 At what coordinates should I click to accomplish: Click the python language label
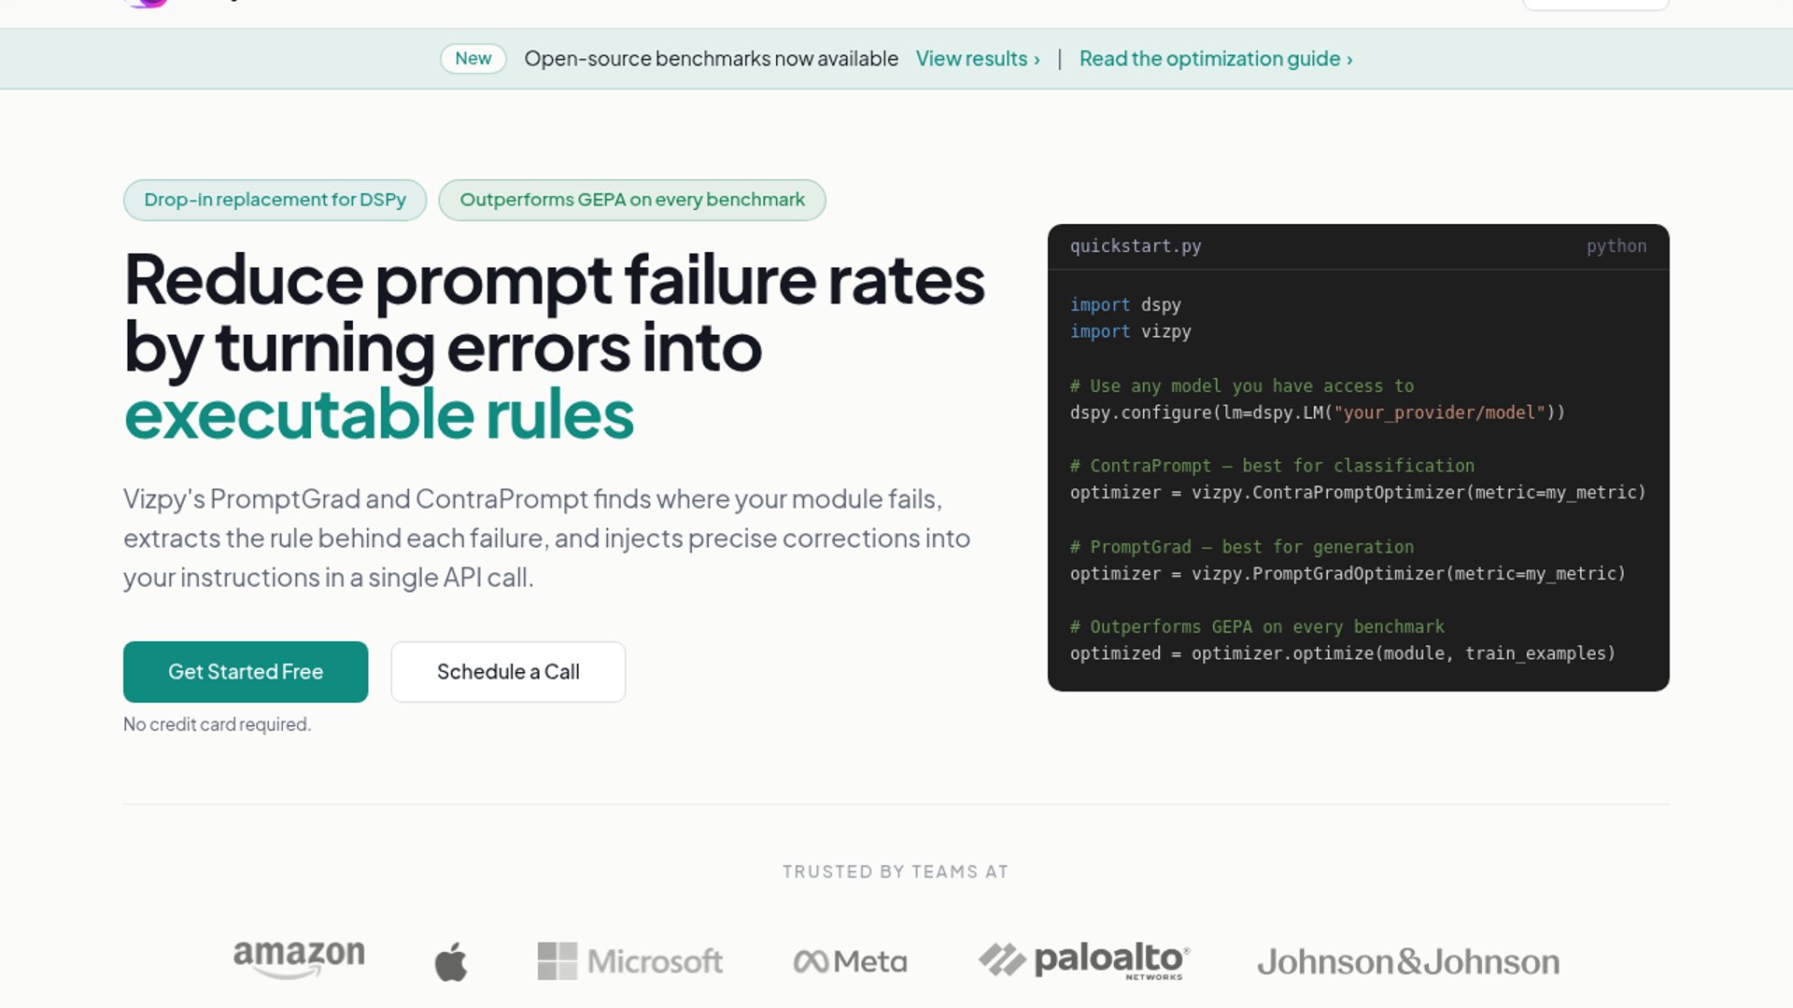coord(1616,246)
